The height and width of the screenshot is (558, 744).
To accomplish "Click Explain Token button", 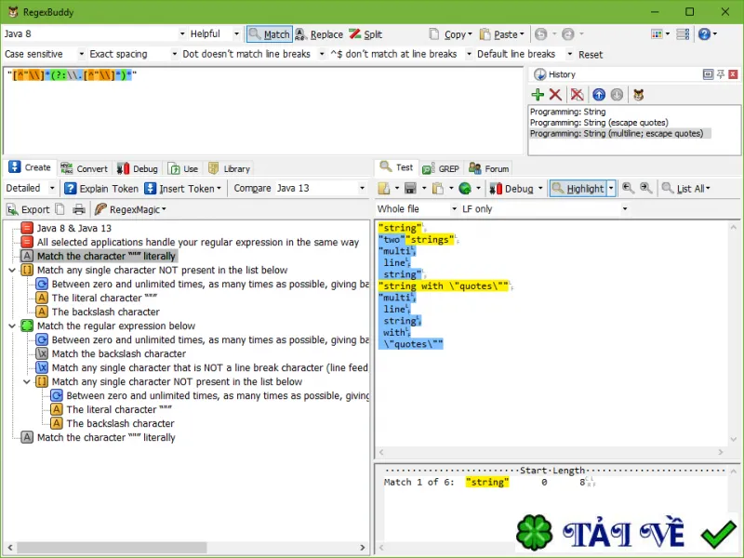I will click(101, 189).
